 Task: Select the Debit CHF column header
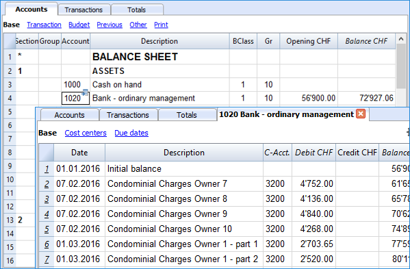coord(313,153)
